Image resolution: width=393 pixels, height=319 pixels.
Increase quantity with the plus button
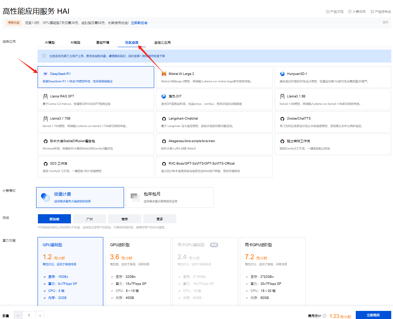coord(40,315)
